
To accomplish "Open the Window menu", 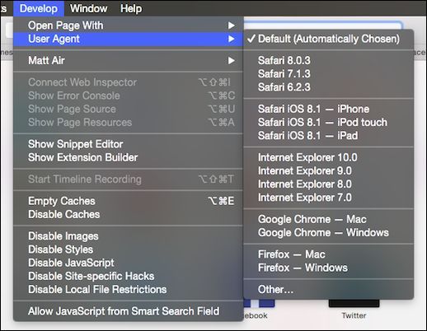I will tap(88, 8).
